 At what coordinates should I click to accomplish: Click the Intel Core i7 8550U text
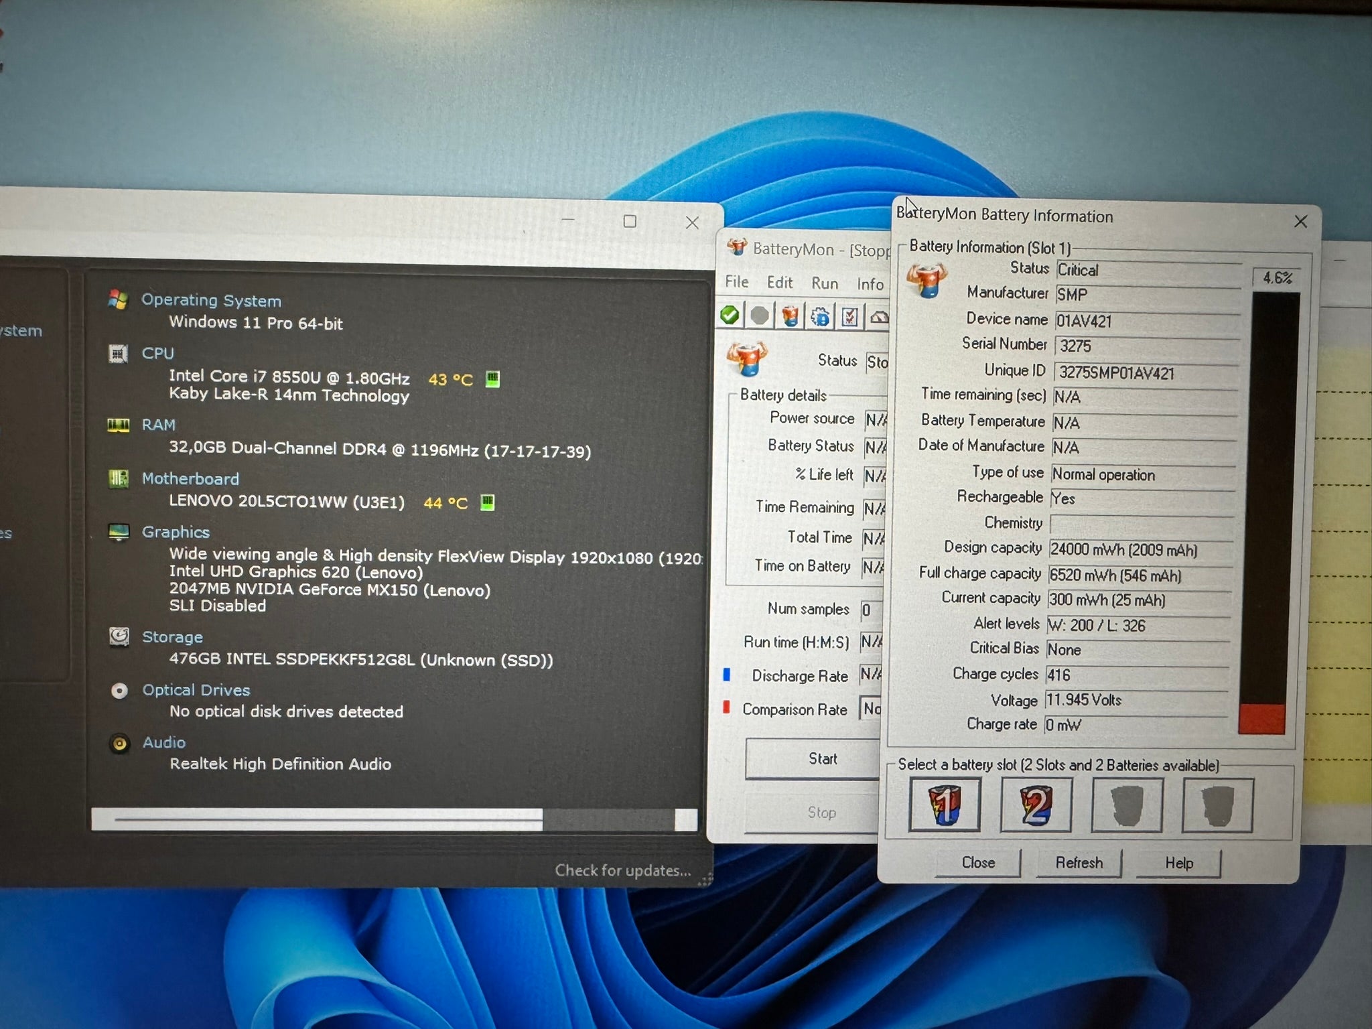[x=289, y=377]
